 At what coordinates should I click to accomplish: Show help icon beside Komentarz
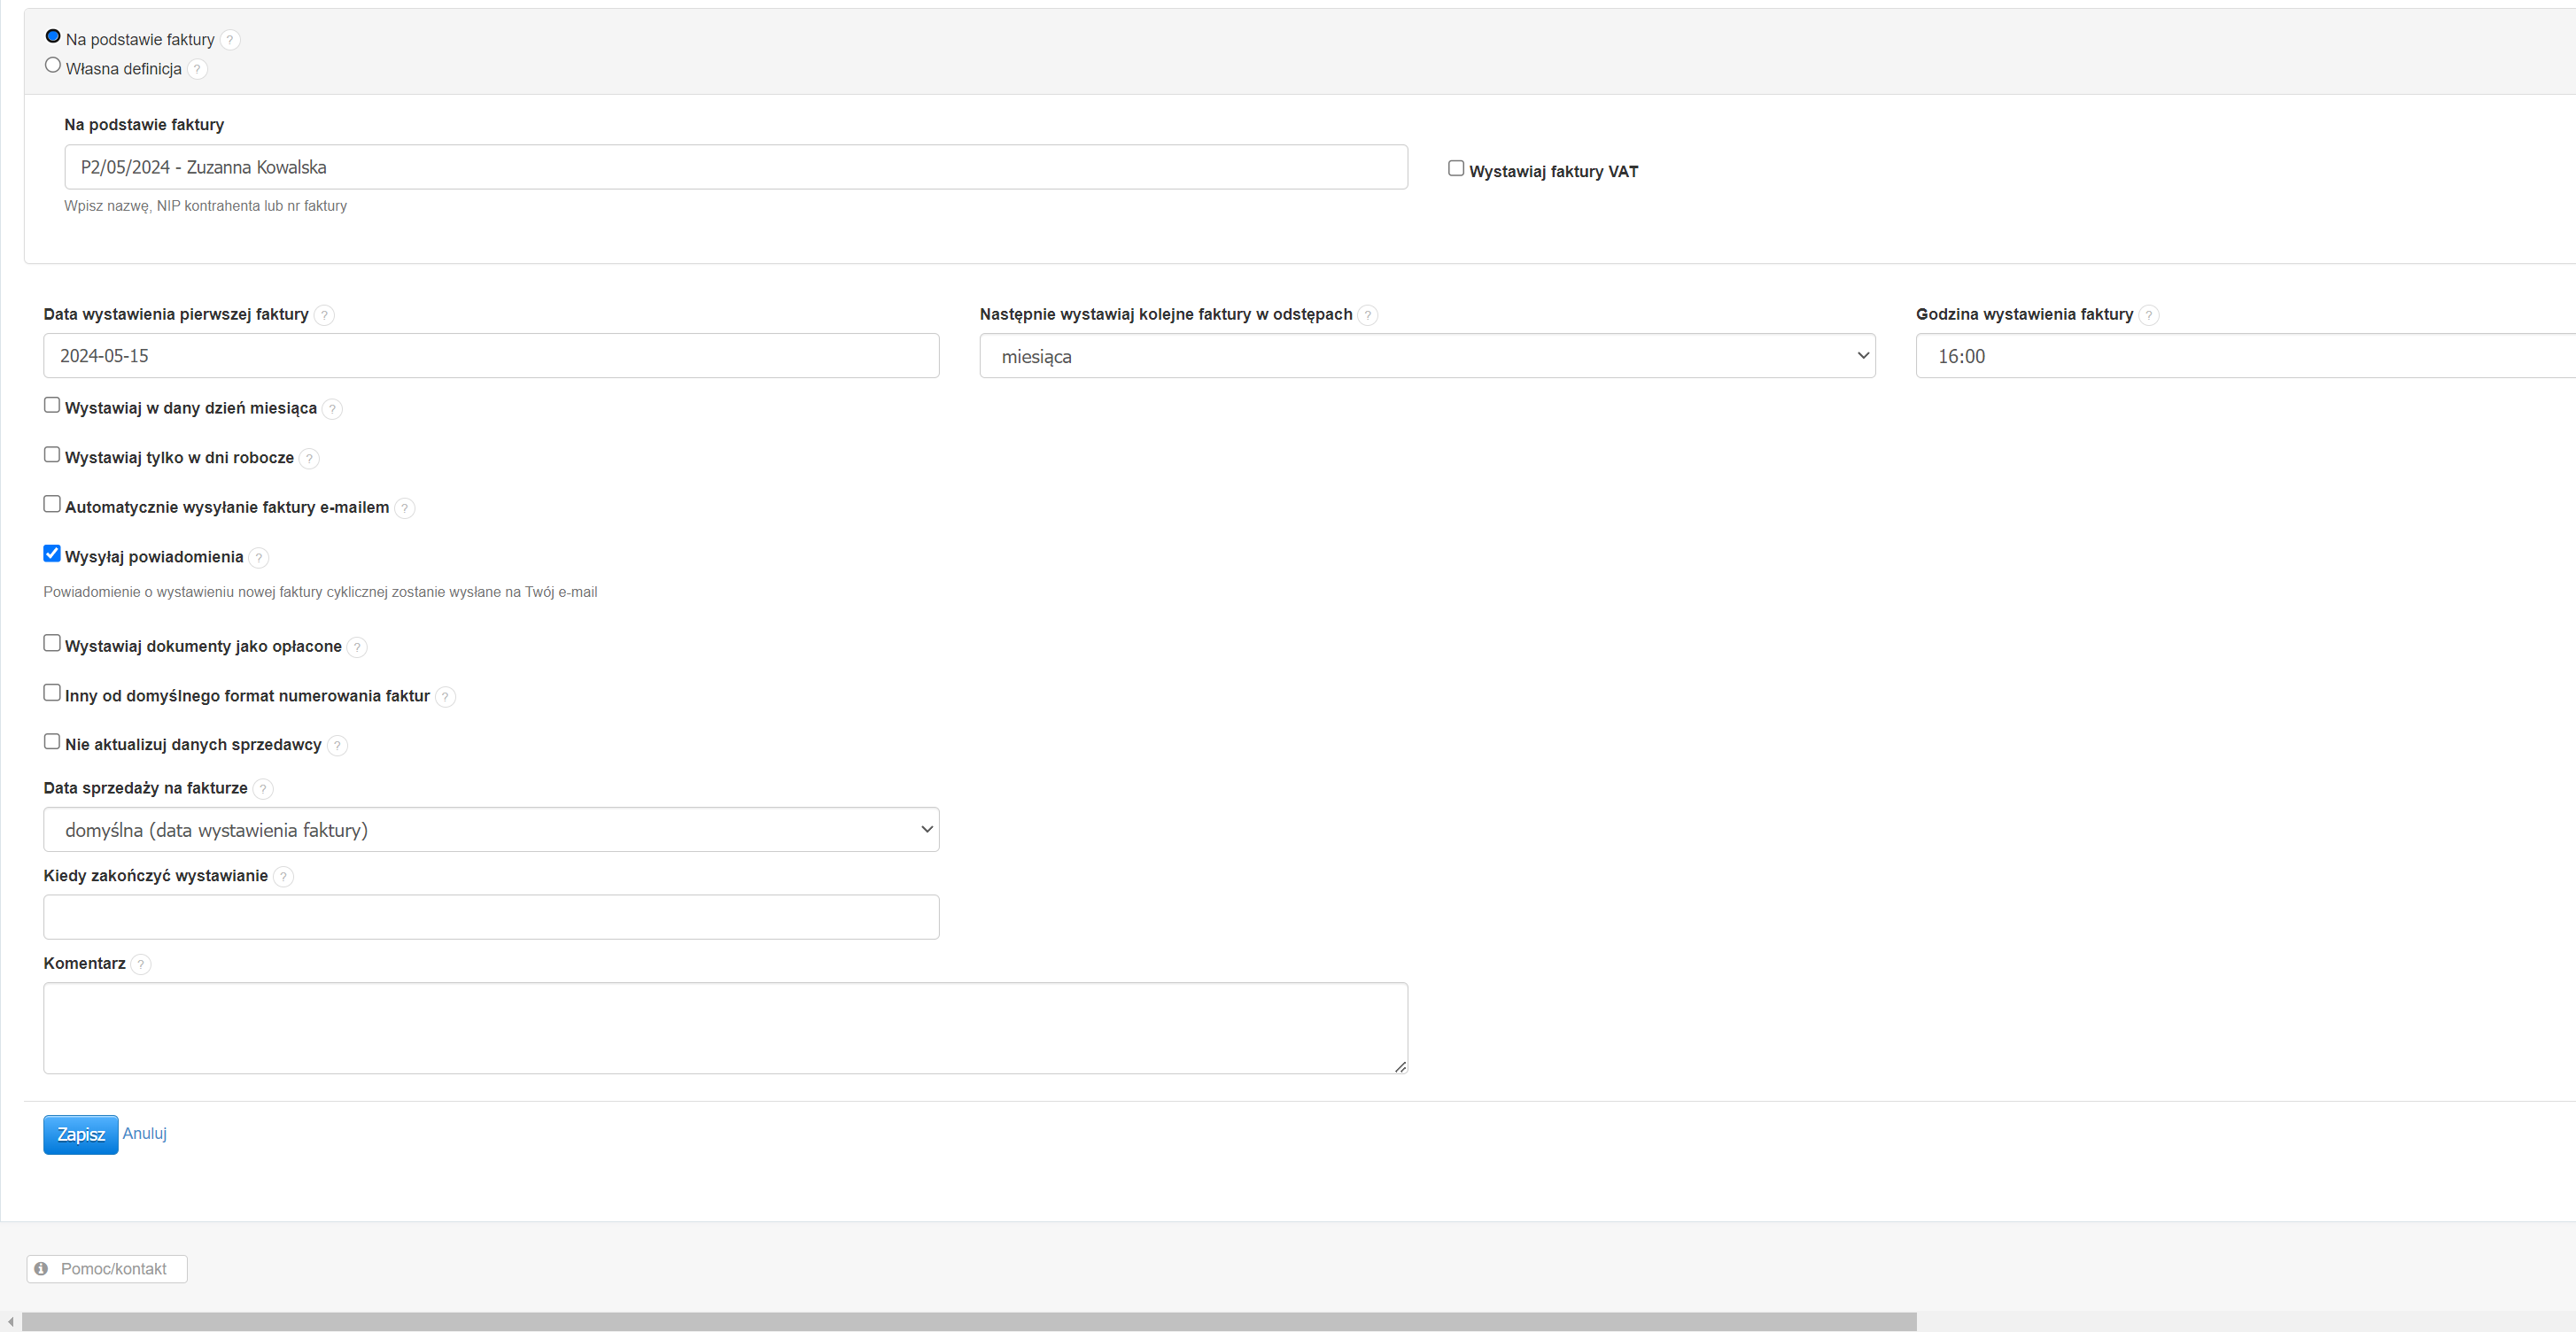tap(141, 964)
